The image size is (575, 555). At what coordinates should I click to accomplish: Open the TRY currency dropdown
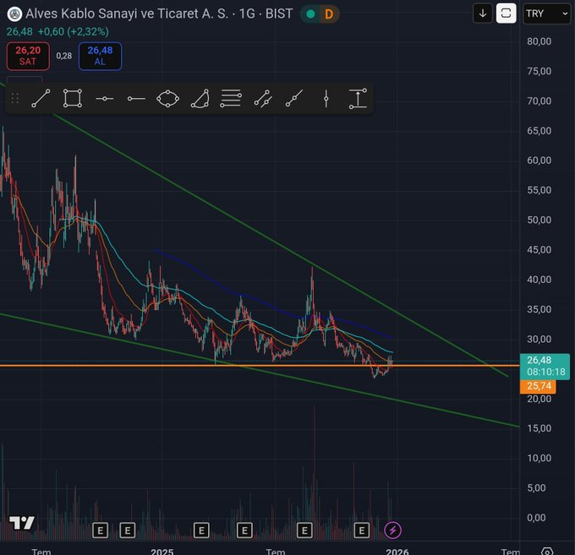click(546, 14)
